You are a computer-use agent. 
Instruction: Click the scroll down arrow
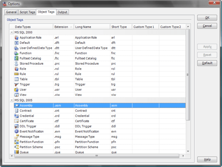pos(188,151)
